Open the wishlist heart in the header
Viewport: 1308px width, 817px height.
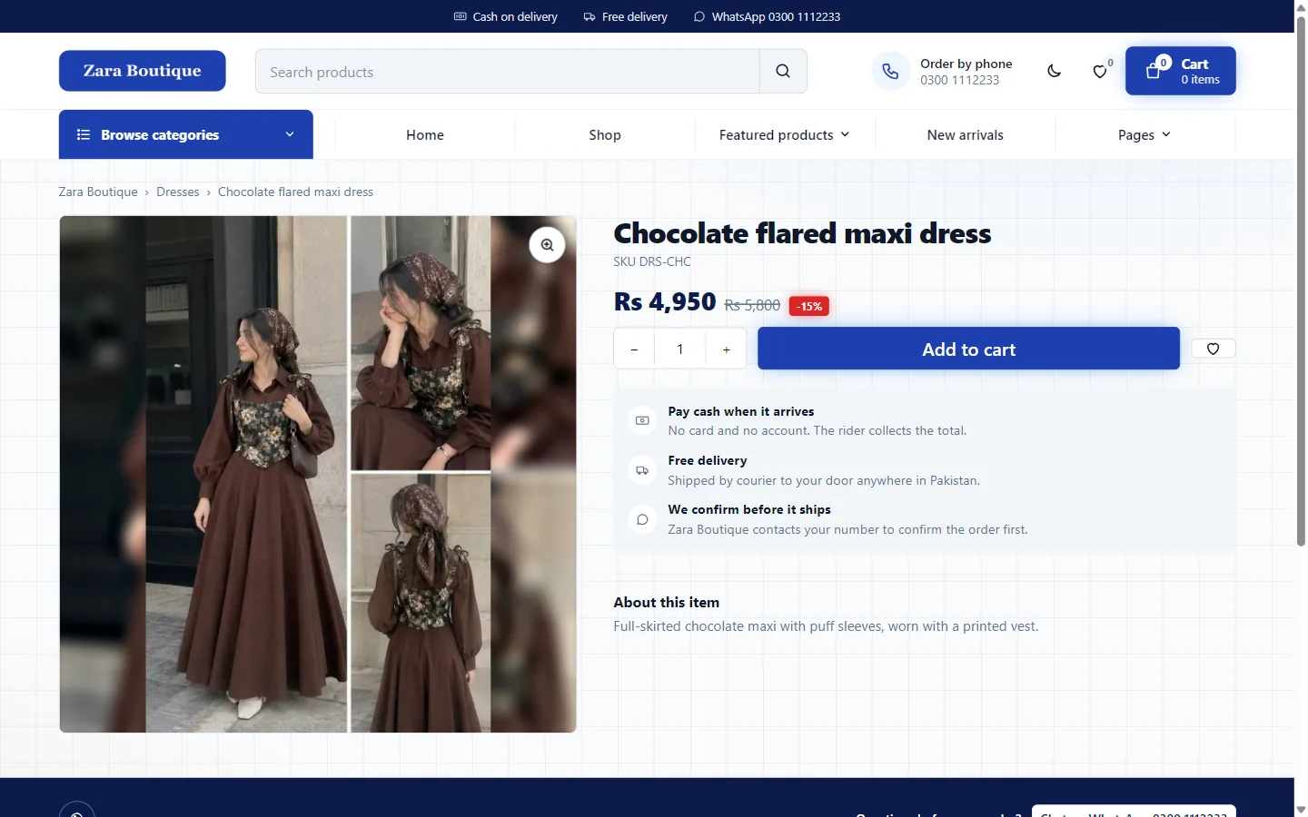tap(1100, 71)
